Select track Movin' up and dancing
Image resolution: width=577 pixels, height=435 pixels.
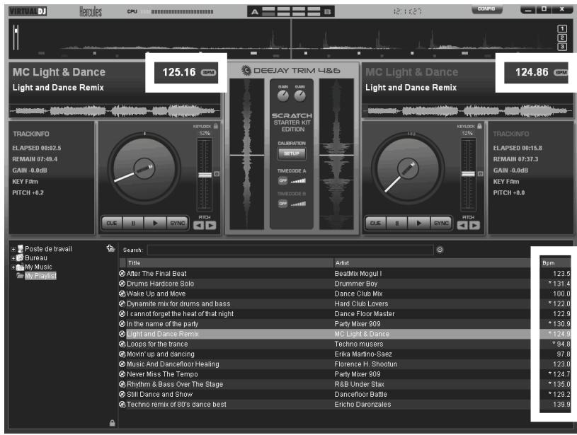[x=345, y=354]
